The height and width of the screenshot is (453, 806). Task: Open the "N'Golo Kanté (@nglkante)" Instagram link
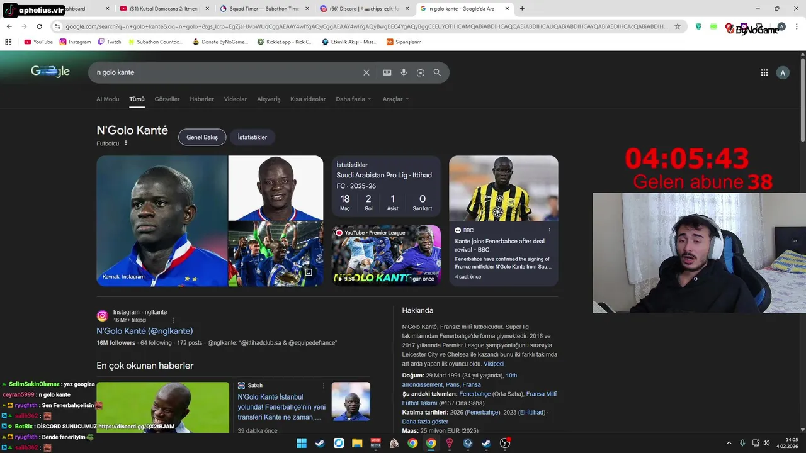[145, 331]
